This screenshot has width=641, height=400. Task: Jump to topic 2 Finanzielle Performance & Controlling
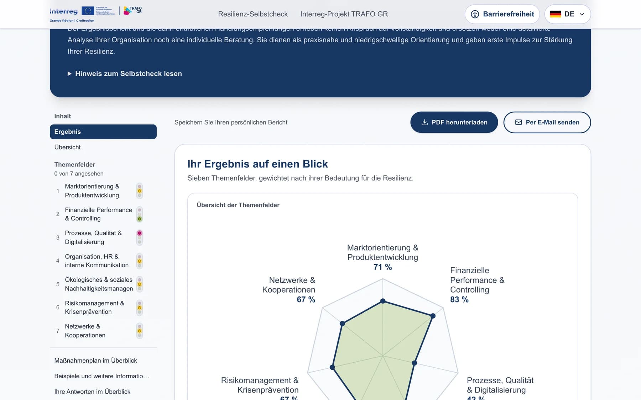tap(99, 214)
